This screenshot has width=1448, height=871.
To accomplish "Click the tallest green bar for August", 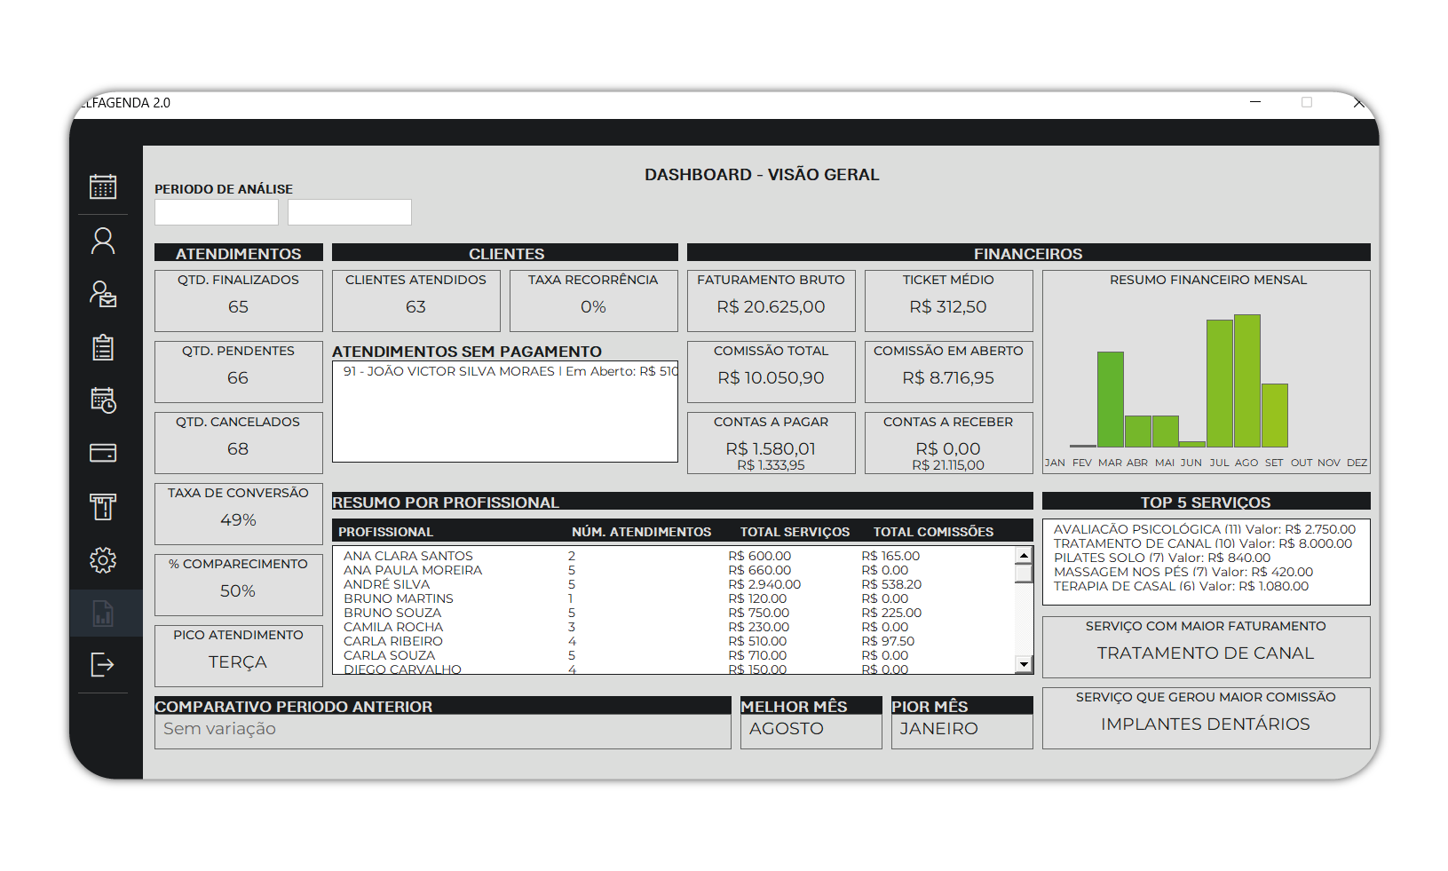I will (x=1246, y=381).
